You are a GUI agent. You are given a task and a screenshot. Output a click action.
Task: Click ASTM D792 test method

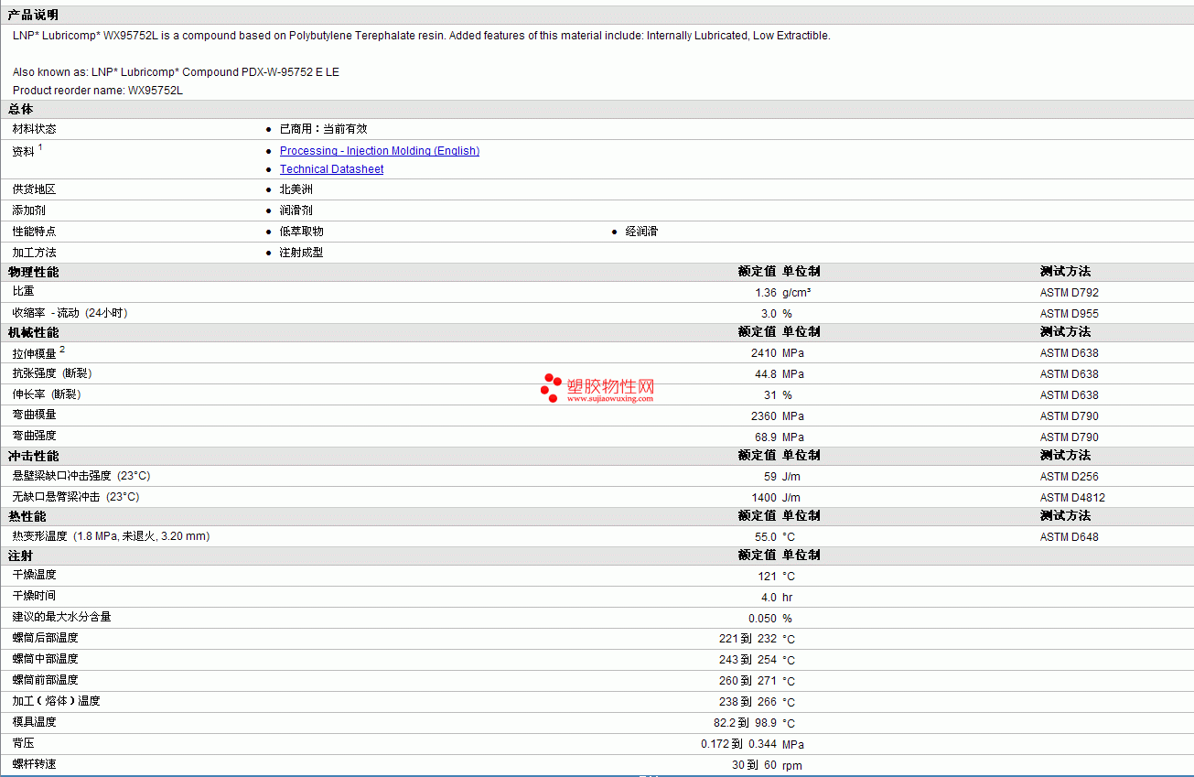click(x=1070, y=293)
